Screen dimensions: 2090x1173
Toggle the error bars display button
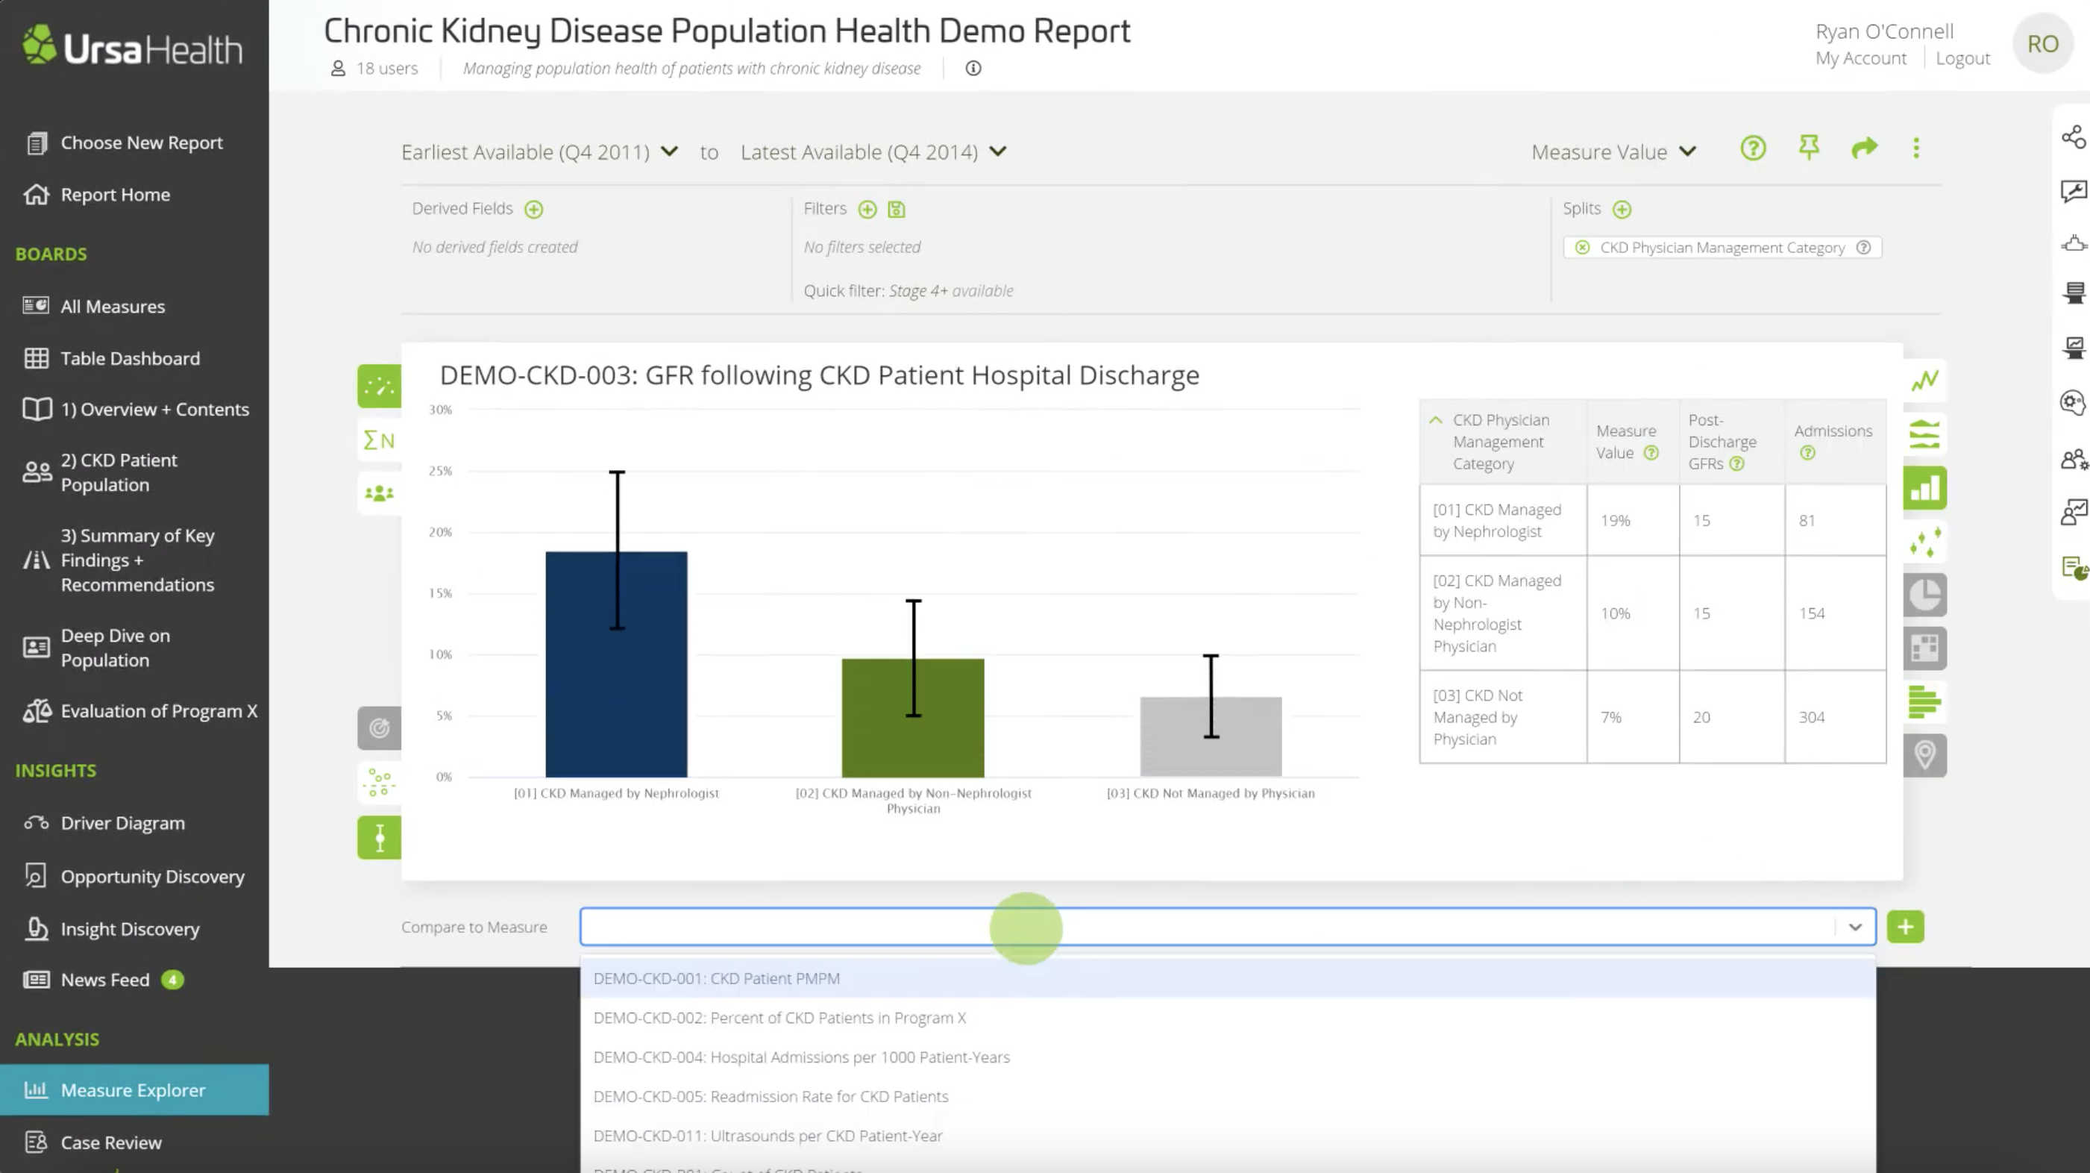click(379, 837)
